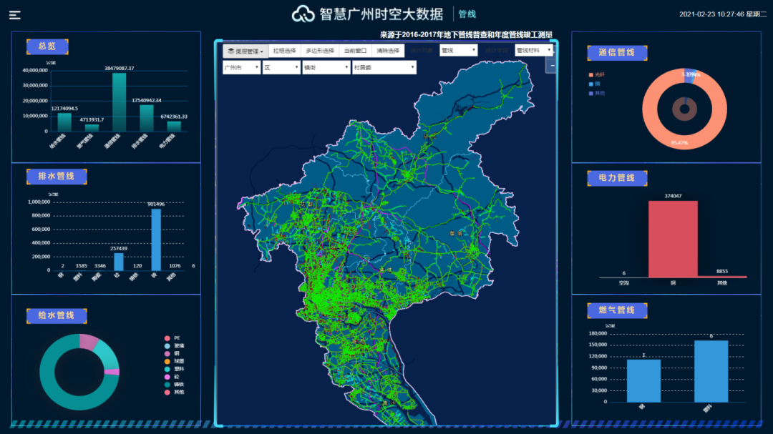Expand the 广州市 city dropdown
Viewport: 773px width, 434px height.
pyautogui.click(x=241, y=67)
